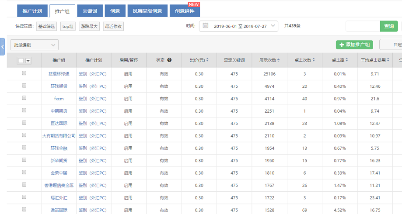
Task: Check the row for 直达国际
Action: tap(24, 123)
